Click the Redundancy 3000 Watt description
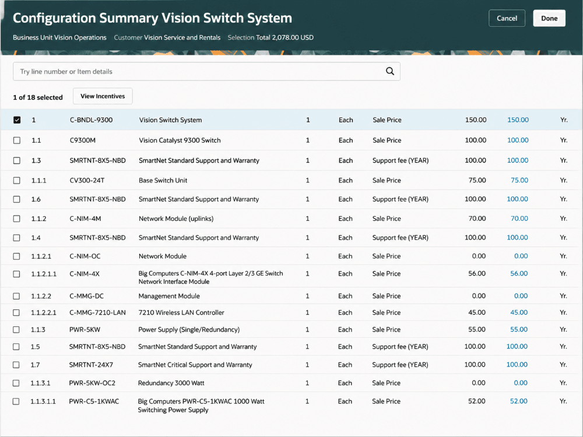 pos(171,383)
